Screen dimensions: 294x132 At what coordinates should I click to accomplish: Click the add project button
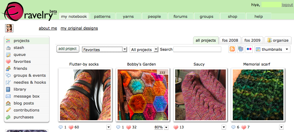[68, 49]
